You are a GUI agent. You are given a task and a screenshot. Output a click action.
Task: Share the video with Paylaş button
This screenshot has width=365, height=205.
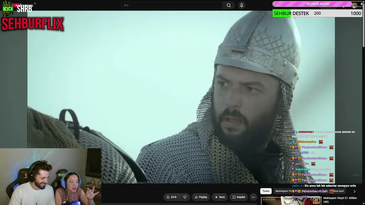pos(201,197)
